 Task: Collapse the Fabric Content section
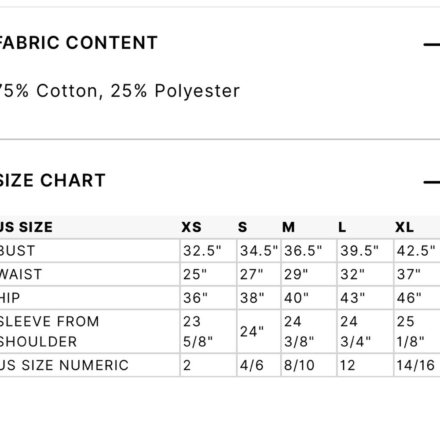pyautogui.click(x=432, y=44)
